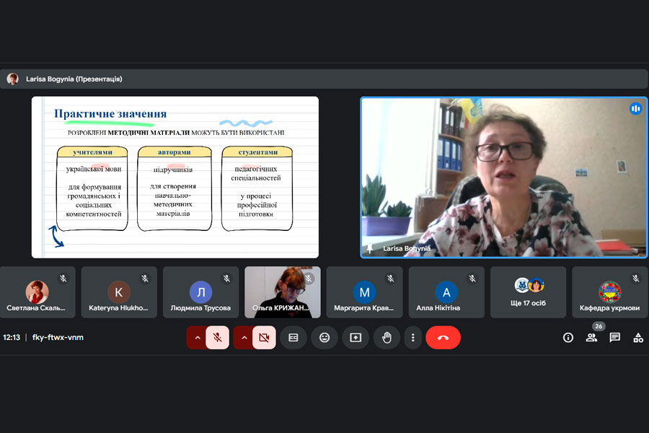The height and width of the screenshot is (433, 649).
Task: Click the present now screen-share button
Action: [x=356, y=338]
